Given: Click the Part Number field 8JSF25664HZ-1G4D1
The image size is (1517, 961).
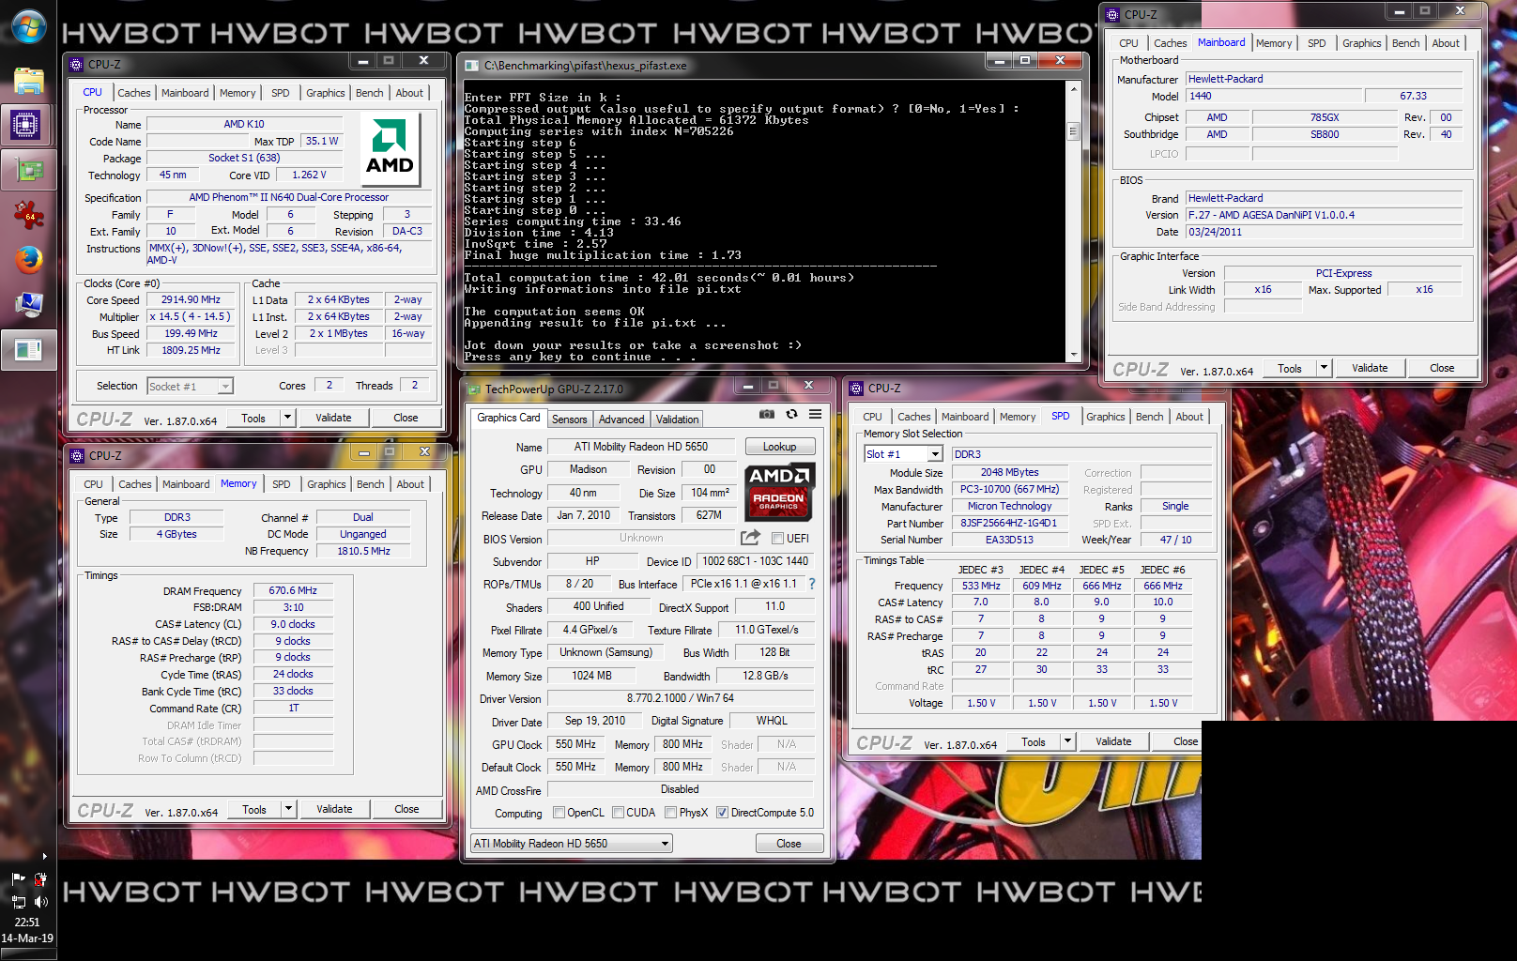Looking at the screenshot, I should click(x=1009, y=524).
